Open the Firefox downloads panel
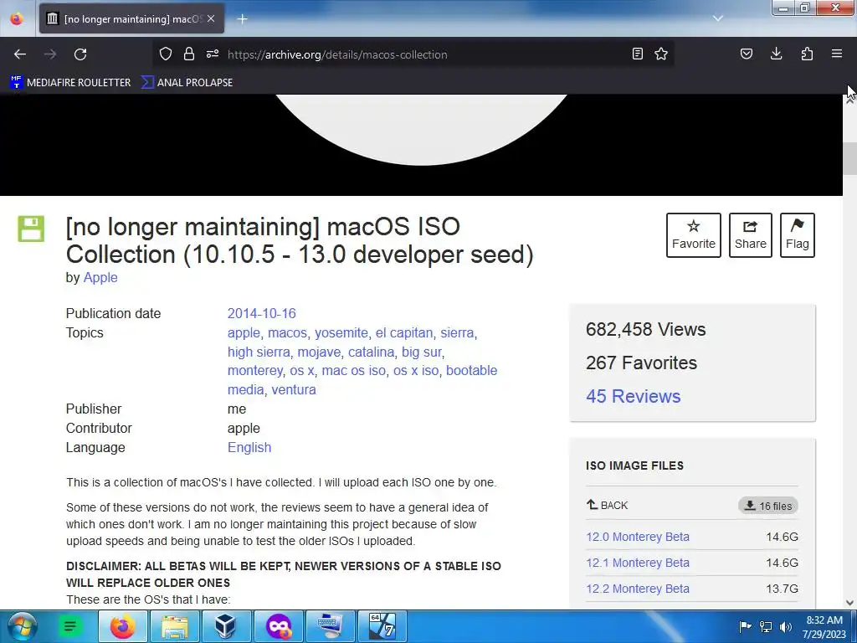The height and width of the screenshot is (643, 857). tap(776, 54)
